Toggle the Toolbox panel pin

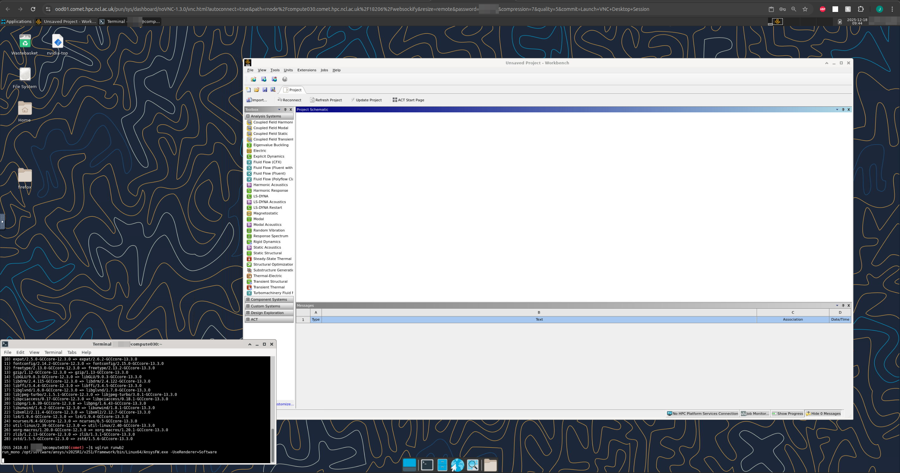[285, 110]
